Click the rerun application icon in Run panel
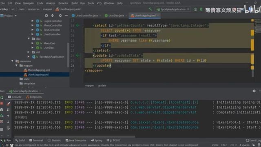The width and height of the screenshot is (261, 147). coord(2,98)
